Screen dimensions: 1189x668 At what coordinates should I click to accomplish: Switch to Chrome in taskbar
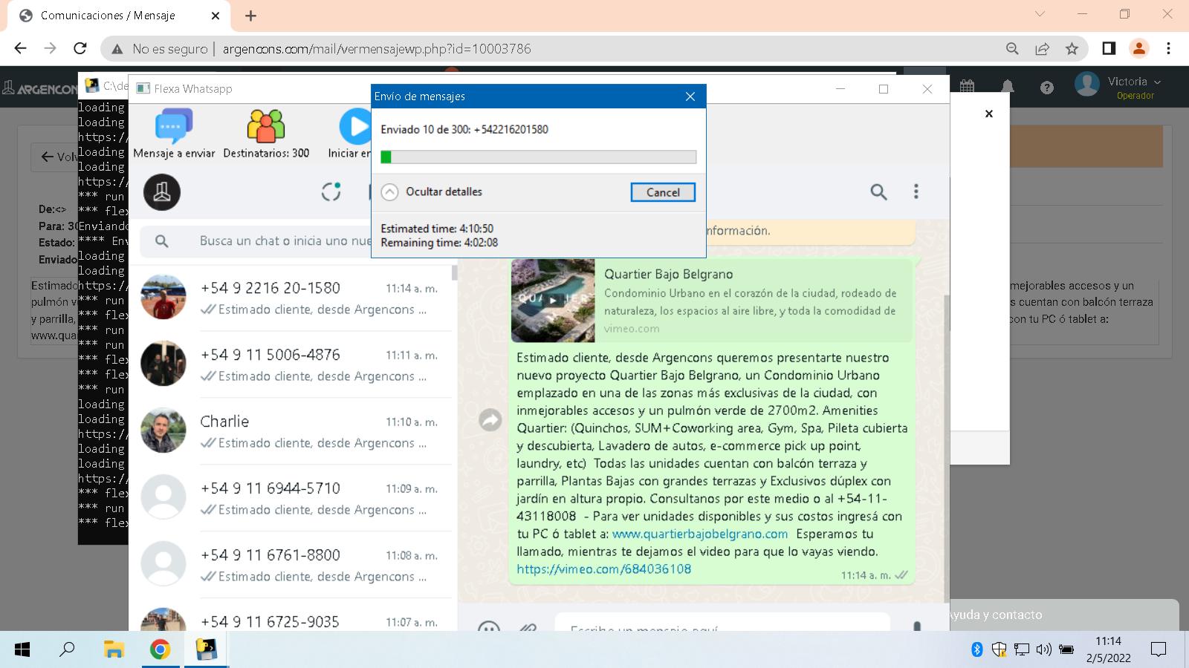[x=160, y=649]
